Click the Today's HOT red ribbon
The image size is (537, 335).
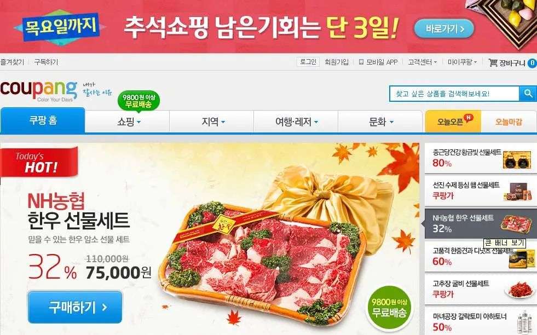(x=39, y=162)
